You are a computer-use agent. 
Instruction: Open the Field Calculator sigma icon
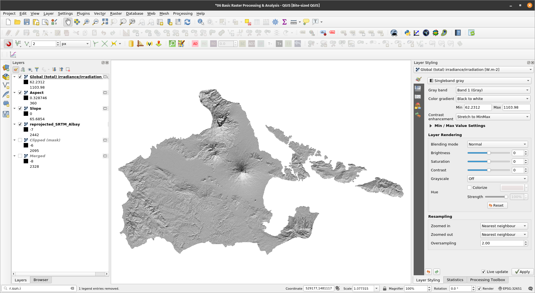(x=284, y=22)
